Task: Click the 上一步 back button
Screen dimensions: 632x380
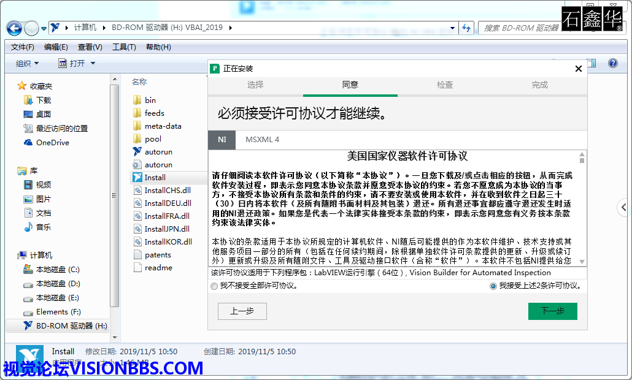Action: tap(242, 311)
